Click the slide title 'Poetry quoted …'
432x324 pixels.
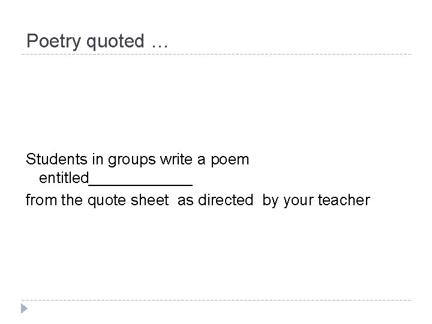[98, 41]
